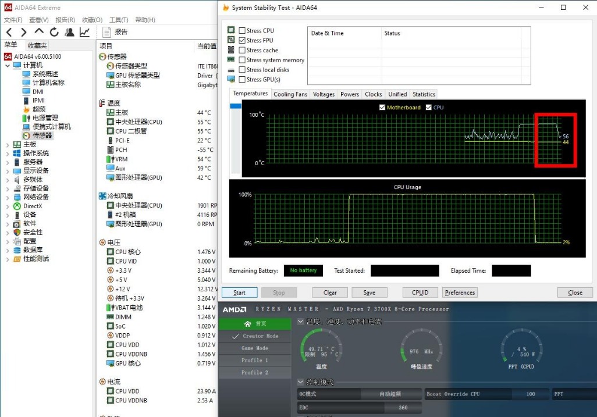Viewport: 597px width, 417px height.
Task: Switch to Voltages tab
Action: pyautogui.click(x=324, y=94)
